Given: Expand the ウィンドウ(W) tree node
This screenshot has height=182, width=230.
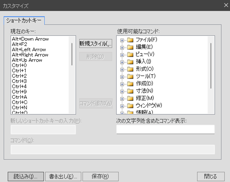Looking at the screenshot, I should coord(122,106).
